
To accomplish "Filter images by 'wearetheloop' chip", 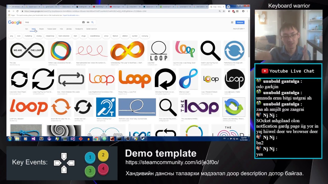I will point(95,36).
